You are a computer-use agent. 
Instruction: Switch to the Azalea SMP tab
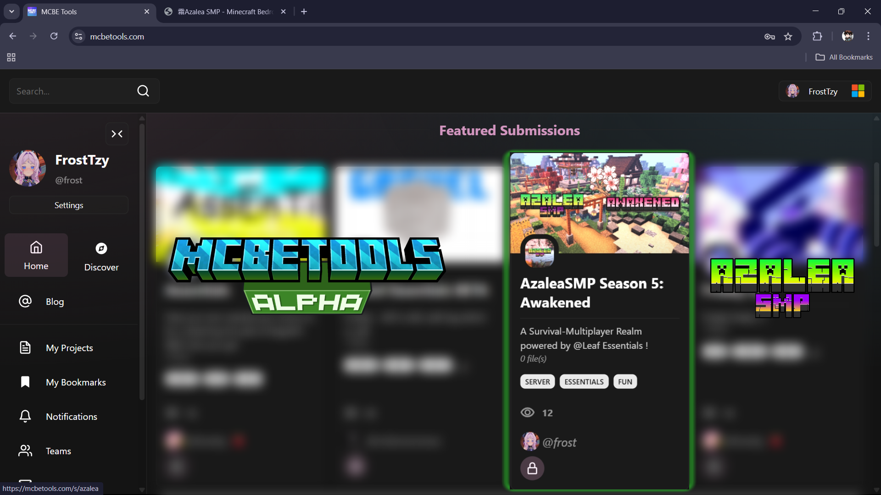(x=225, y=11)
